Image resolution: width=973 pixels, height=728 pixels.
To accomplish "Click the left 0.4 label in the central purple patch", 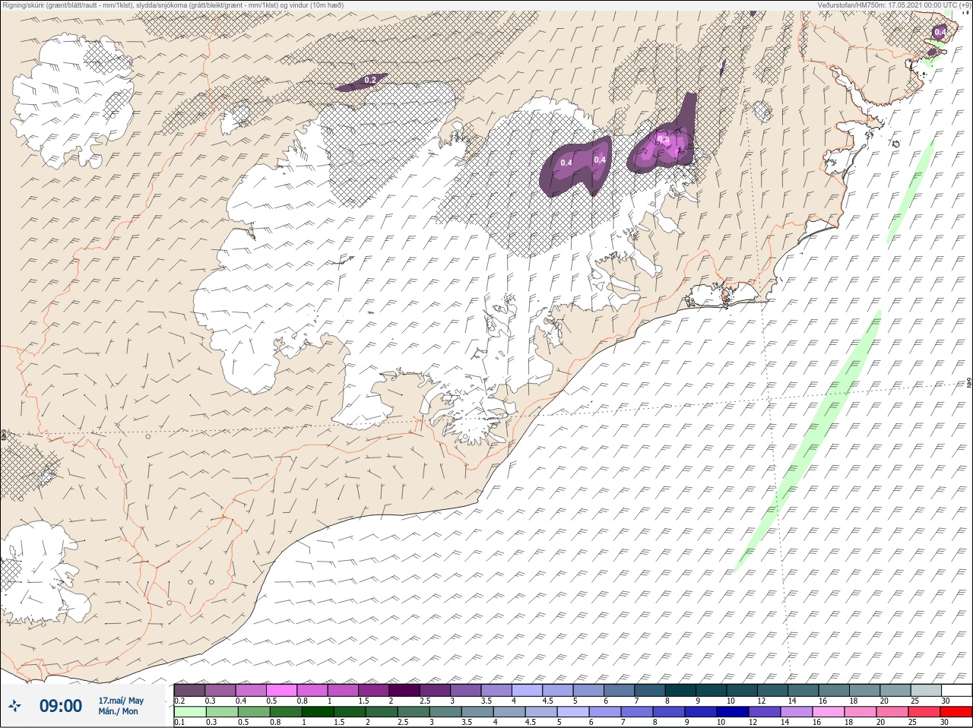I will point(566,162).
